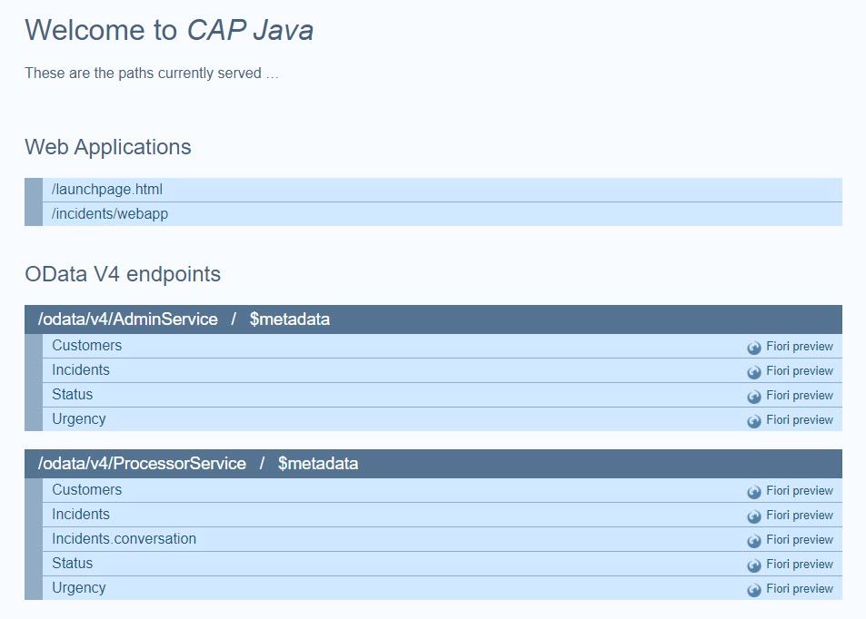The height and width of the screenshot is (619, 866).
Task: Select the 'Welcome to CAP Java' heading
Action: (169, 30)
